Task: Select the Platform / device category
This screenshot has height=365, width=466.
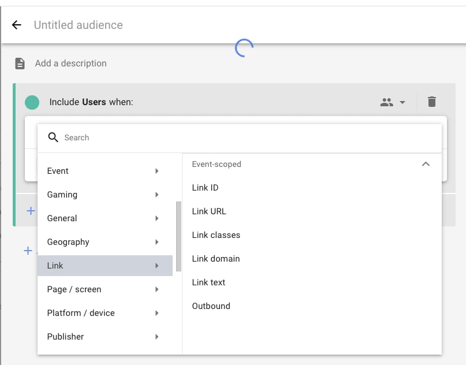Action: pyautogui.click(x=104, y=313)
